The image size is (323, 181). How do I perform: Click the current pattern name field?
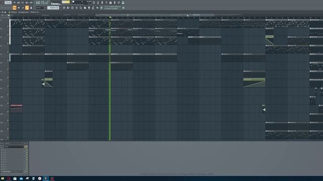[x=53, y=8]
